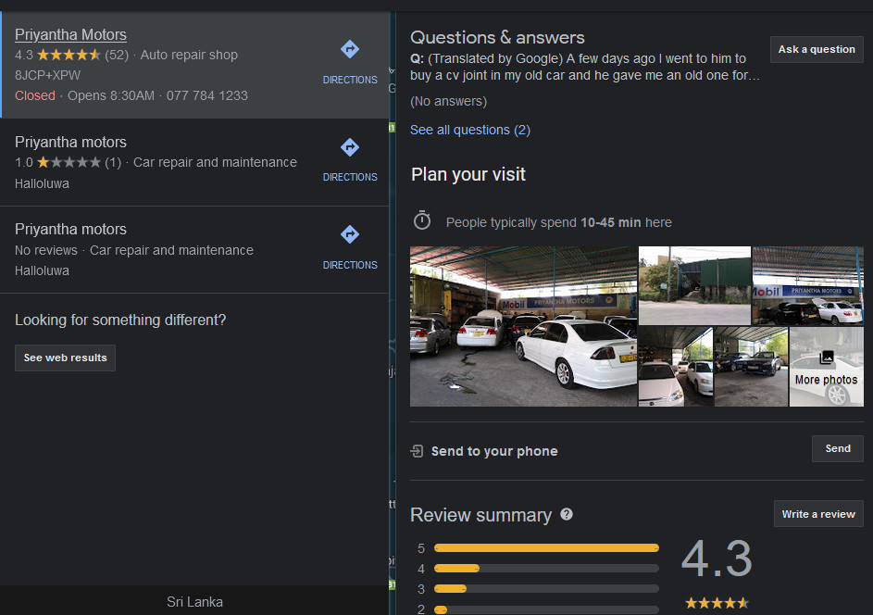
Task: Click the phone number 077 784 1233
Action: coord(207,95)
